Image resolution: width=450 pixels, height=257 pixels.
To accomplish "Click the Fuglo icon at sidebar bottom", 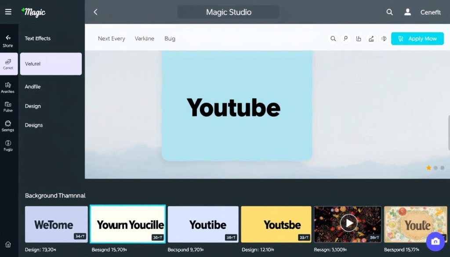I will point(8,145).
